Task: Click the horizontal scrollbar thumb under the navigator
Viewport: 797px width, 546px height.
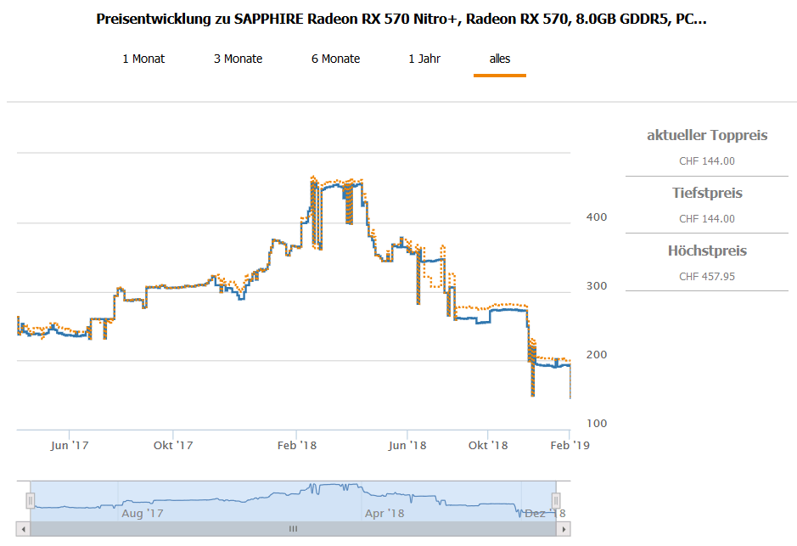Action: click(x=294, y=529)
